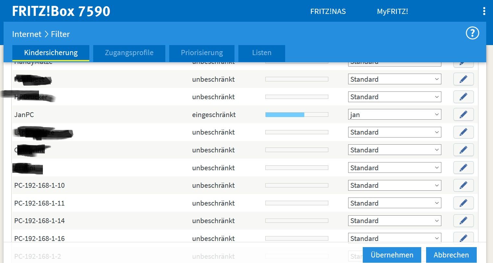Click the FRITZ!Box 7590 logo title
The image size is (493, 263).
61,11
